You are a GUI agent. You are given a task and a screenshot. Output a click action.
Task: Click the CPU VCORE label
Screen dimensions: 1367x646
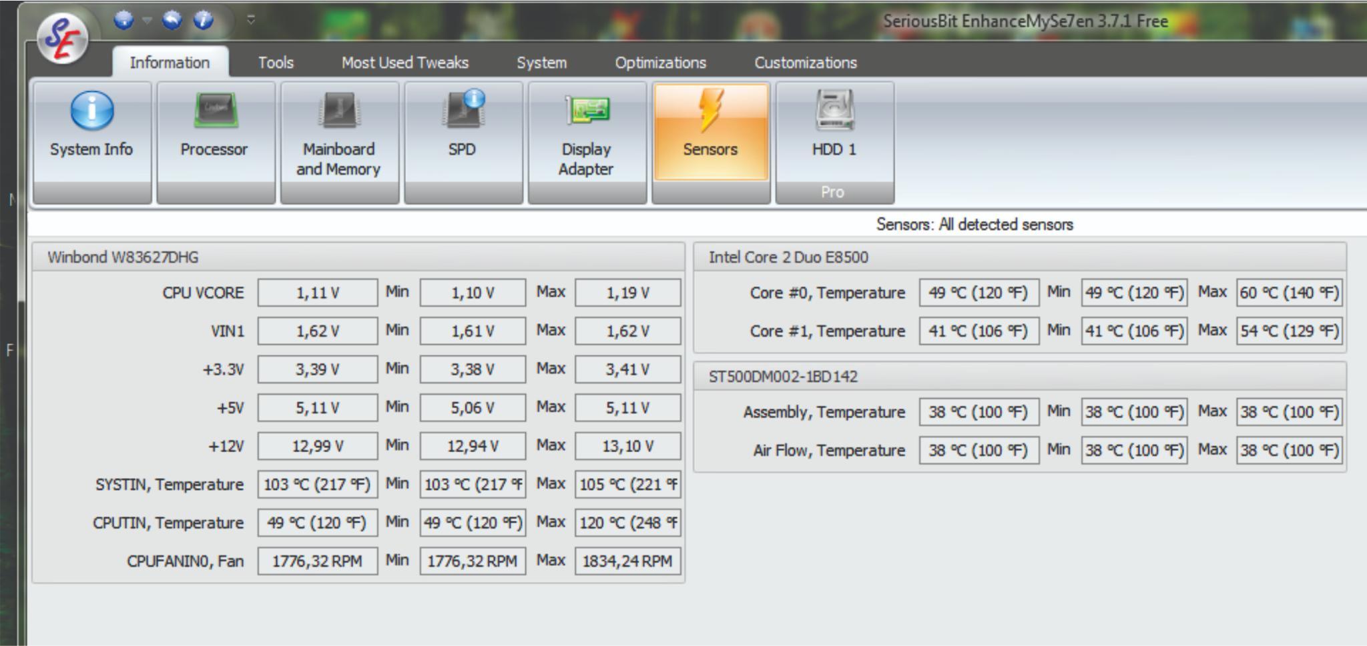tap(204, 293)
